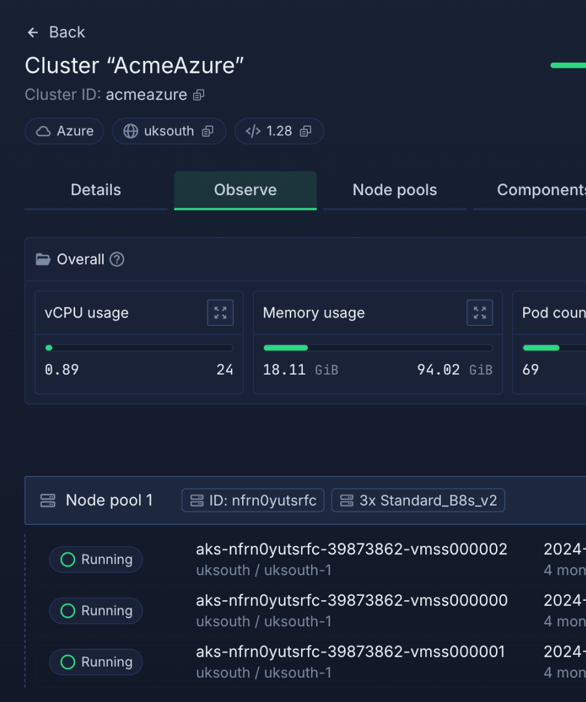
Task: Expand vCPU usage chart to fullscreen
Action: (x=220, y=312)
